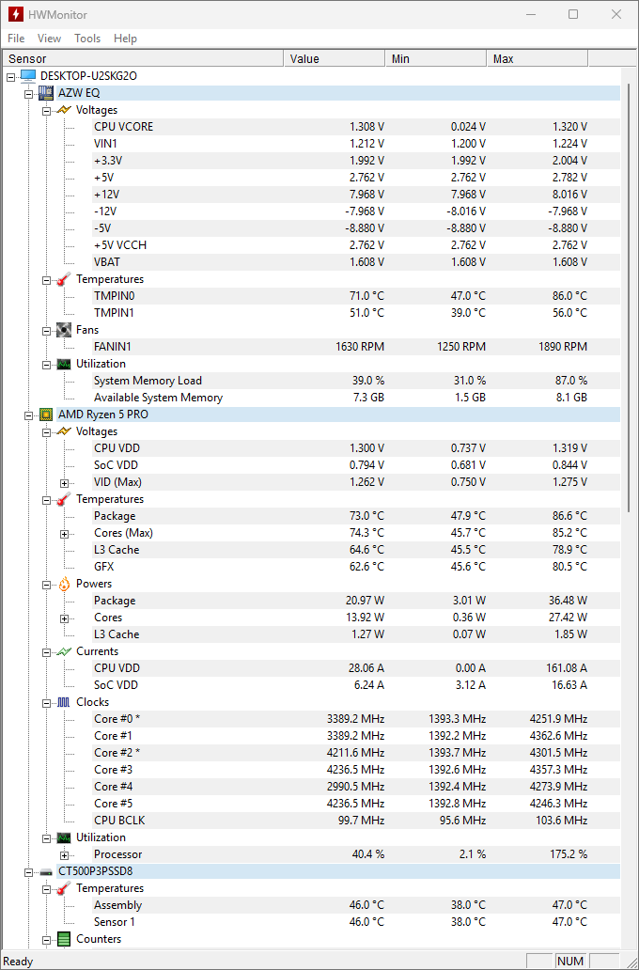Click the Currents graph icon

click(x=64, y=651)
